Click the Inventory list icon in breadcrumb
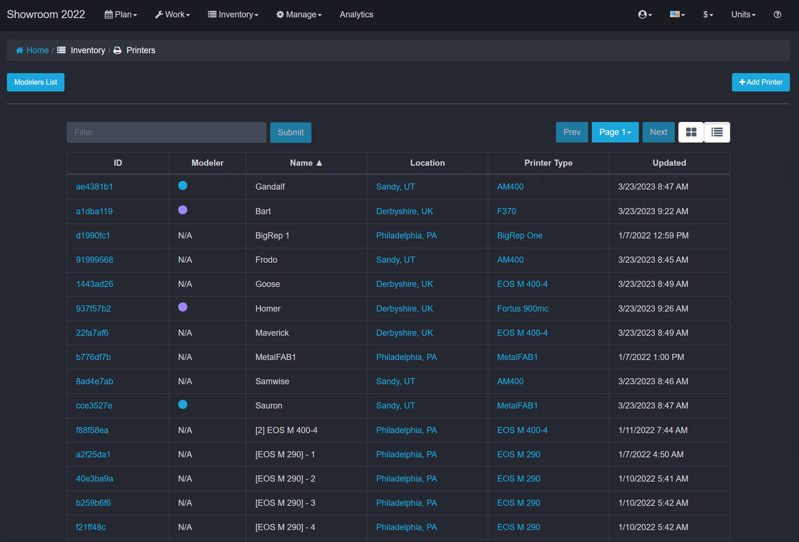This screenshot has height=542, width=799. [62, 50]
